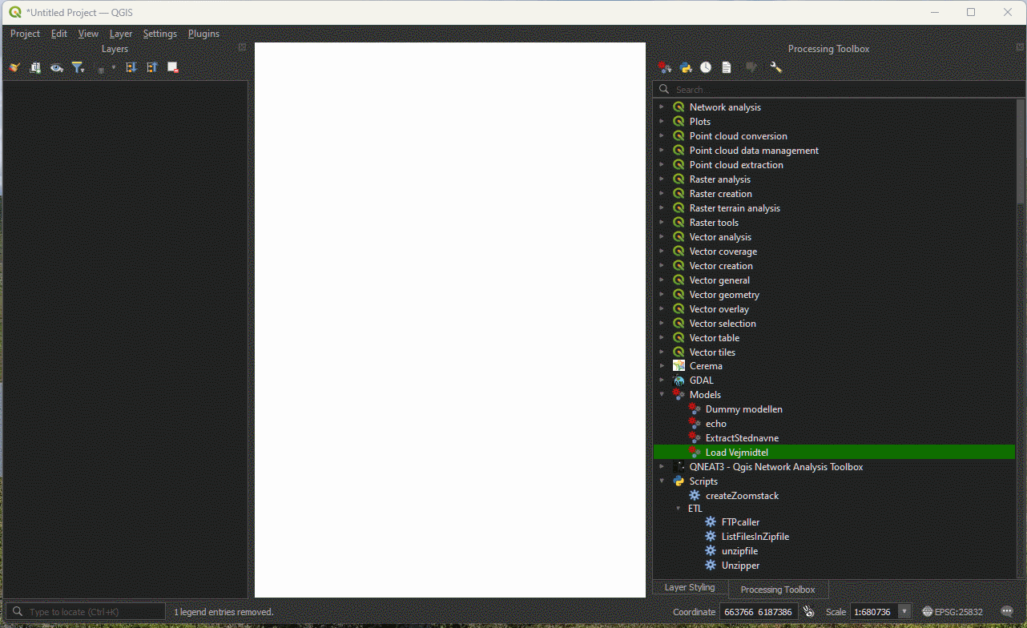Click the Vector tiles group

pyautogui.click(x=712, y=352)
